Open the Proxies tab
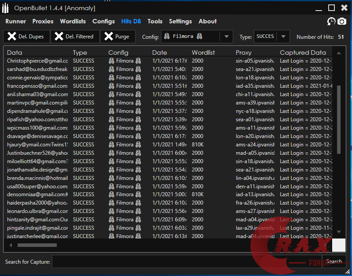The height and width of the screenshot is (276, 352). 43,21
